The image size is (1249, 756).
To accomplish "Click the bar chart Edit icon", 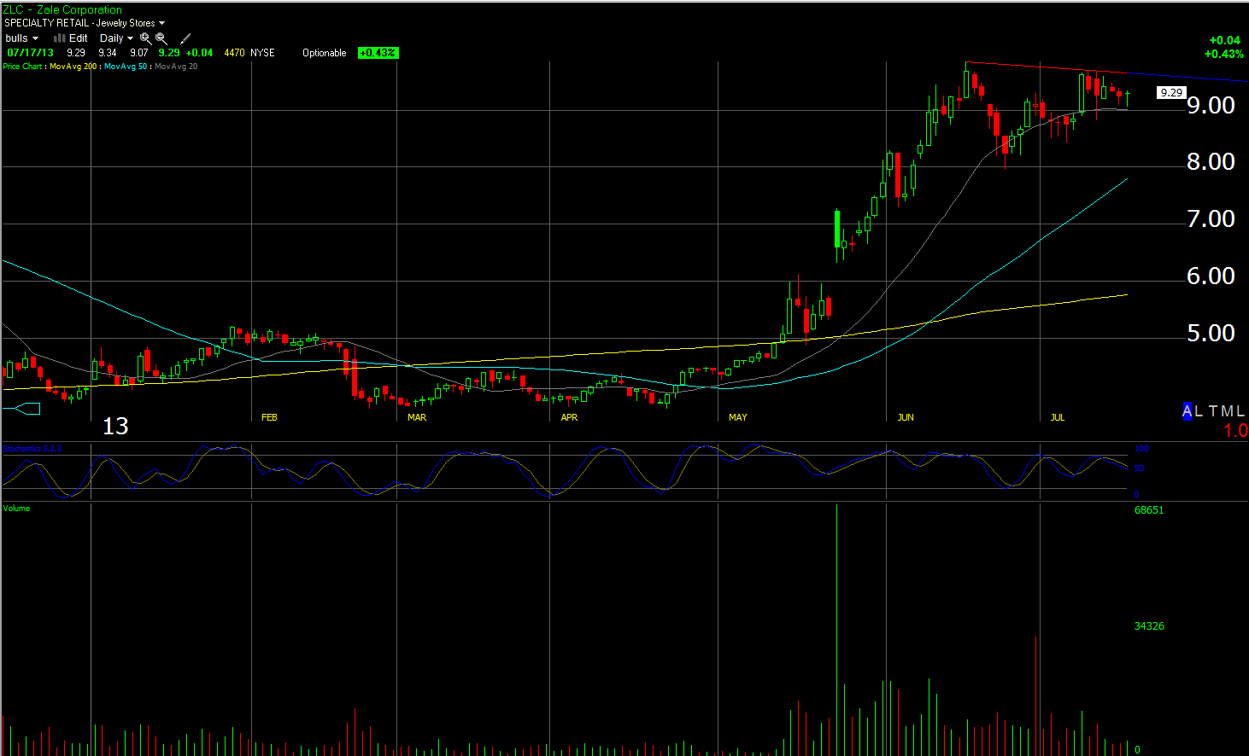I will [x=60, y=38].
